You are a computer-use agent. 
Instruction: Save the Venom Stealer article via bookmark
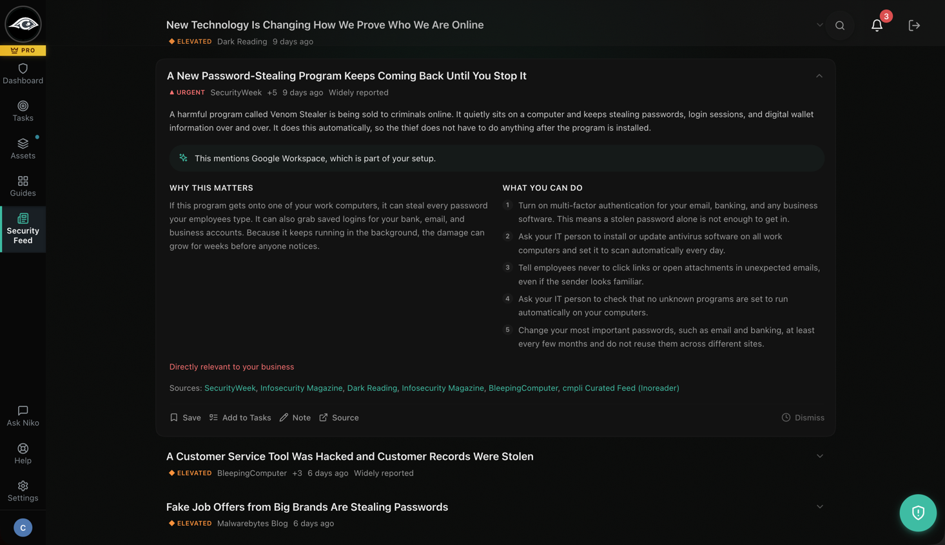point(185,418)
